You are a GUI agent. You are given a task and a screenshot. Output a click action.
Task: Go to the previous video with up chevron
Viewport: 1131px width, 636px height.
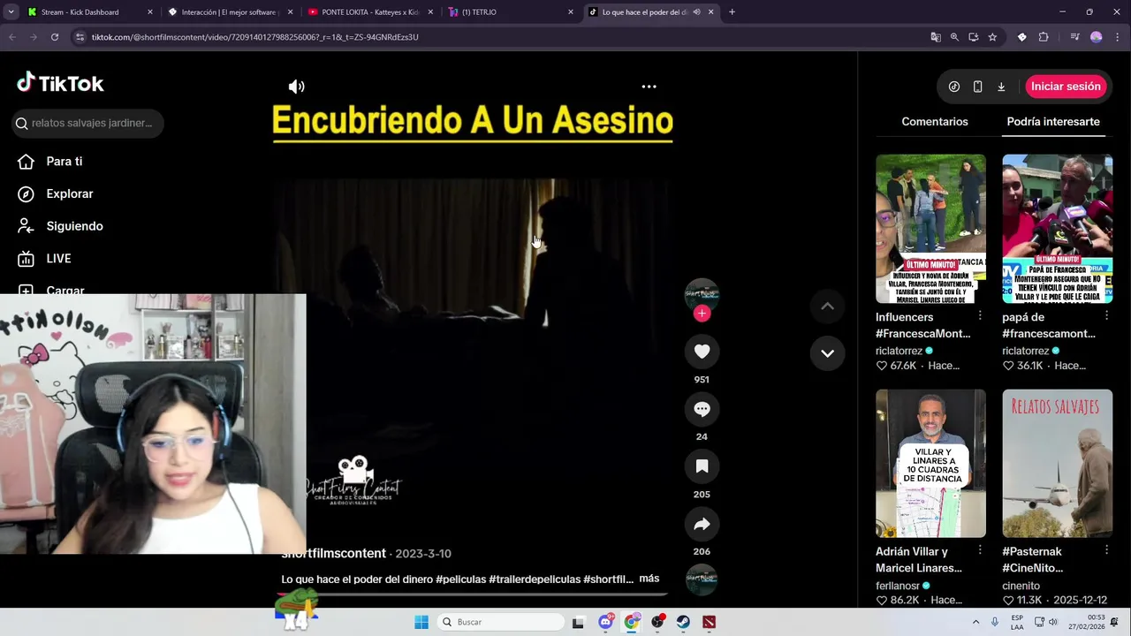pos(827,306)
